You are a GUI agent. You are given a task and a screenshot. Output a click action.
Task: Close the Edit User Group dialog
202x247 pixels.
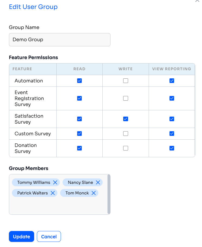(x=197, y=1)
